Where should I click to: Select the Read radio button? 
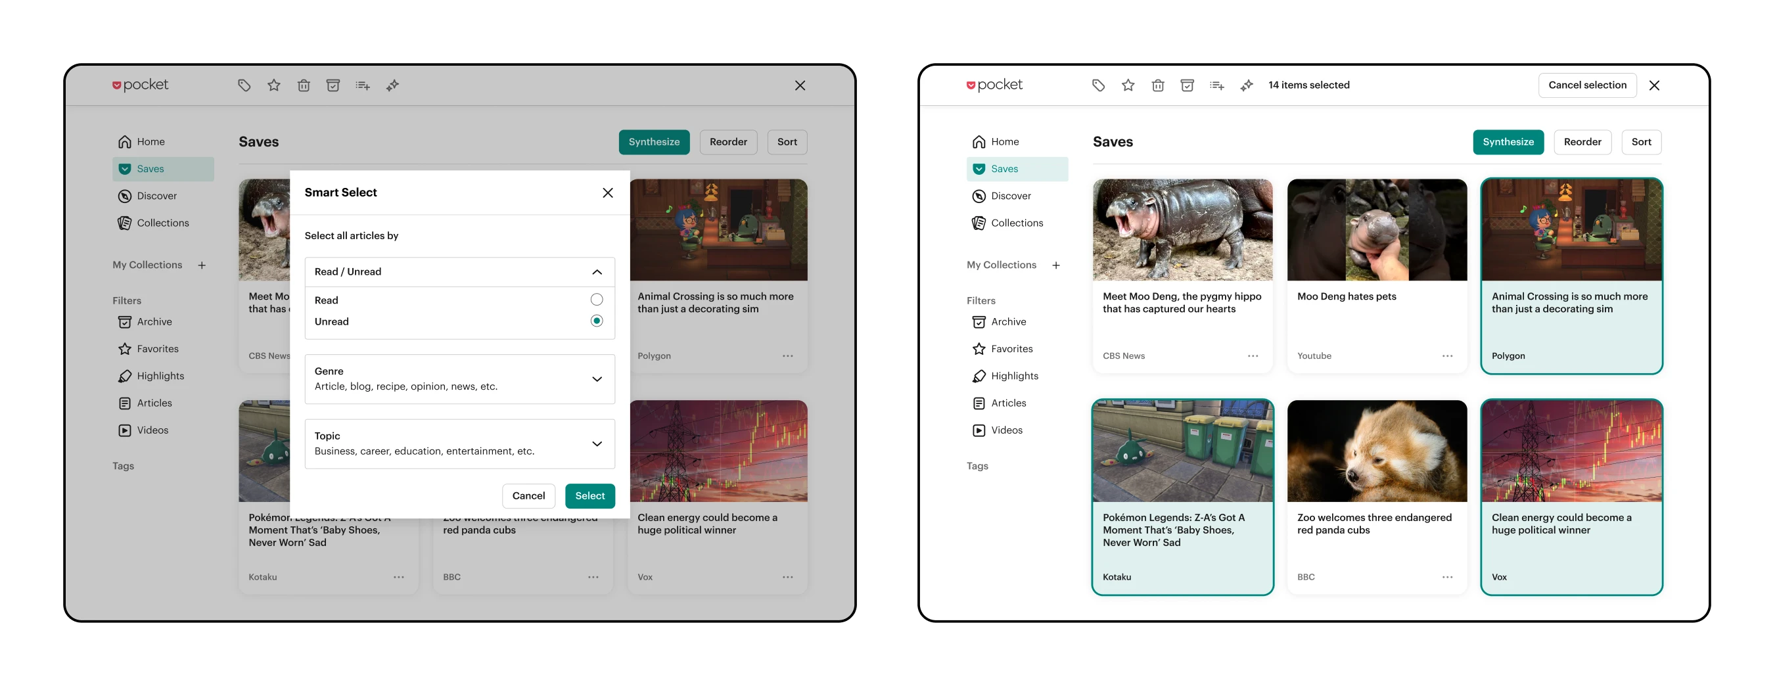click(596, 299)
